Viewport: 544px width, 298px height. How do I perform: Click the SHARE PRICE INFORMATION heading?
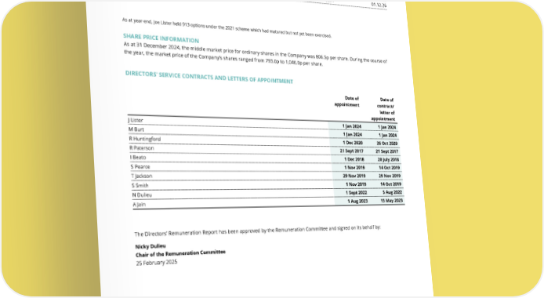coord(161,38)
